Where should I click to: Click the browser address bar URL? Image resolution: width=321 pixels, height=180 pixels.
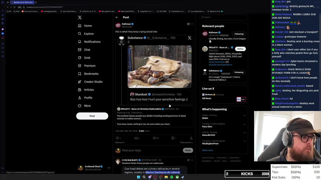pyautogui.click(x=44, y=7)
